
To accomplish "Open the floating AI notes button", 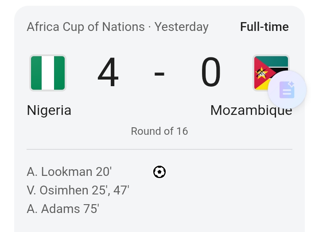I will [x=287, y=90].
